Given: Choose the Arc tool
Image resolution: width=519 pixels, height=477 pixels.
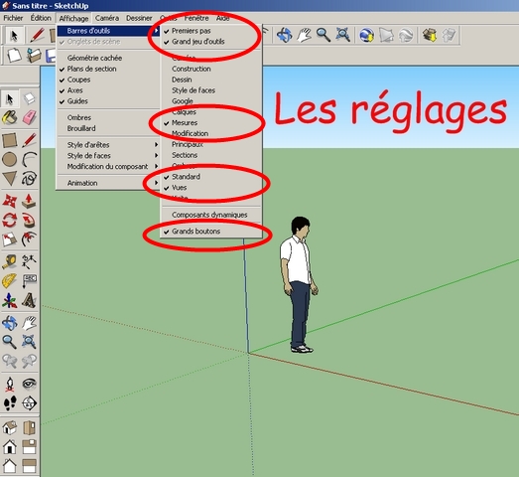Looking at the screenshot, I should pos(29,159).
